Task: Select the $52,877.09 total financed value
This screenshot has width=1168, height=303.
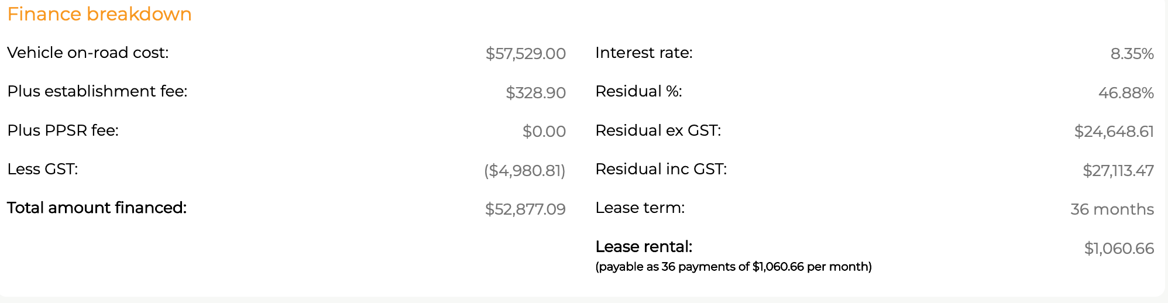Action: [x=525, y=209]
